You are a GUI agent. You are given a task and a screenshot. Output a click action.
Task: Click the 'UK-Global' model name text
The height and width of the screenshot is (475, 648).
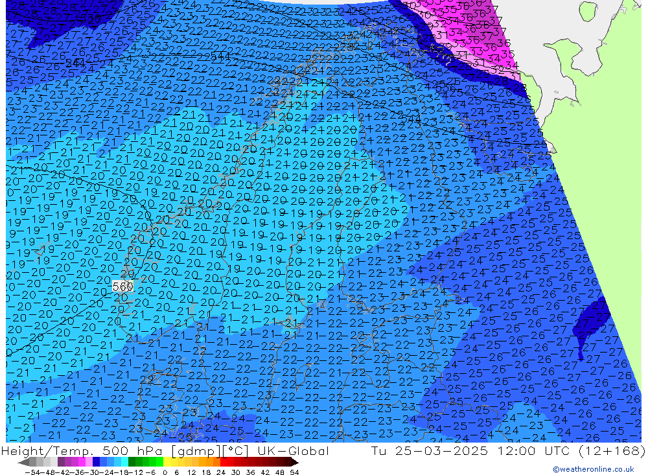click(x=293, y=450)
